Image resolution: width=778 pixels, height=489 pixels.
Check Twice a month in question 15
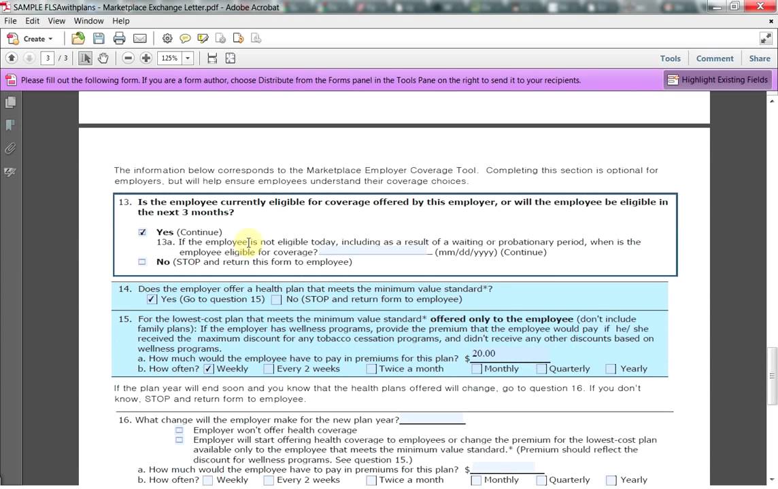click(x=371, y=369)
